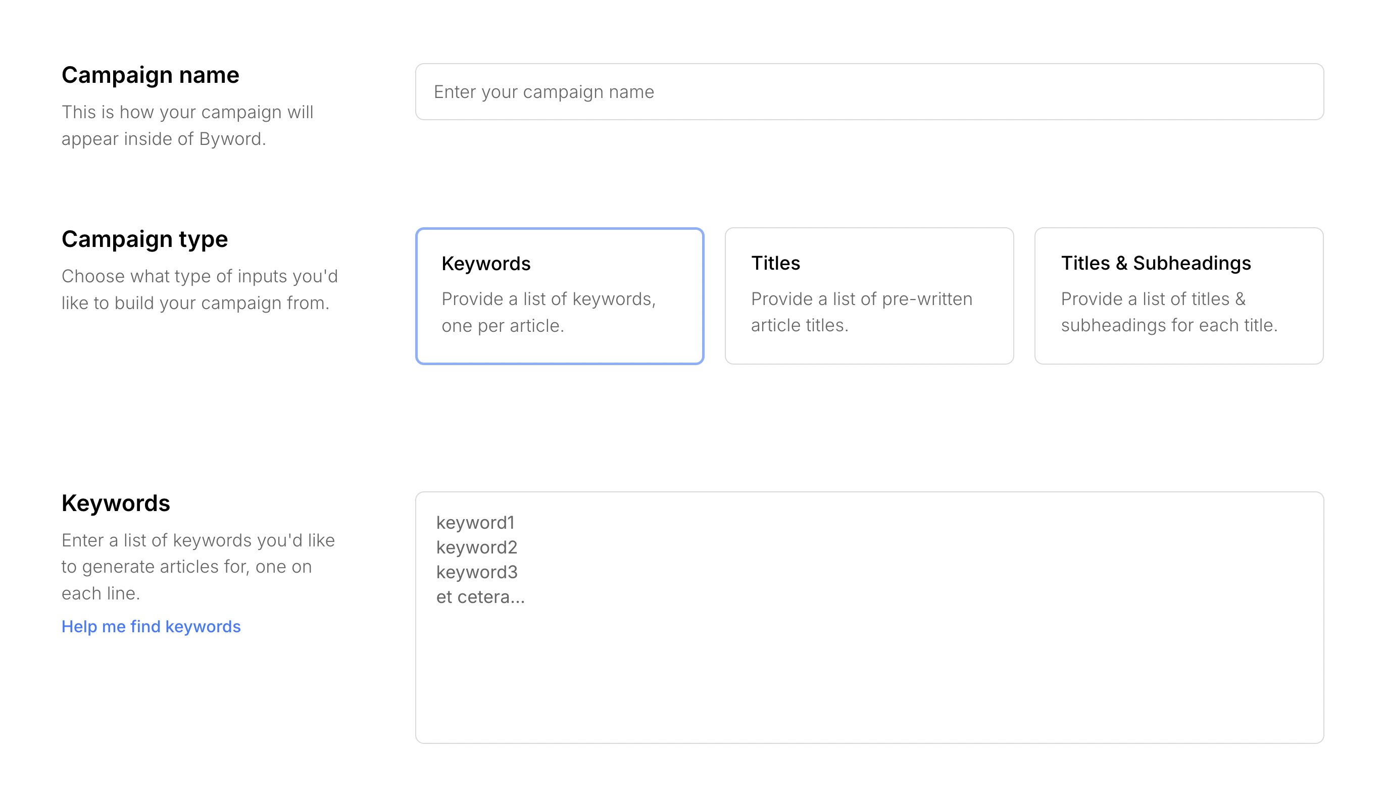Screen dimensions: 1385x808
Task: Open the Help me find keywords link
Action: pos(151,627)
